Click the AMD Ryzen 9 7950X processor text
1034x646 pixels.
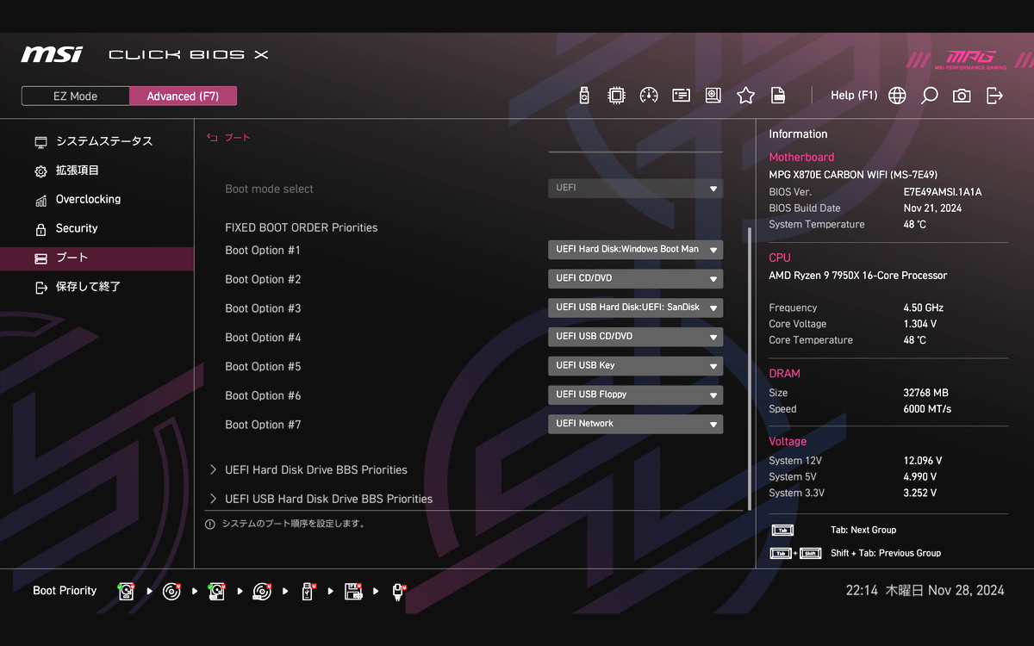click(x=857, y=276)
